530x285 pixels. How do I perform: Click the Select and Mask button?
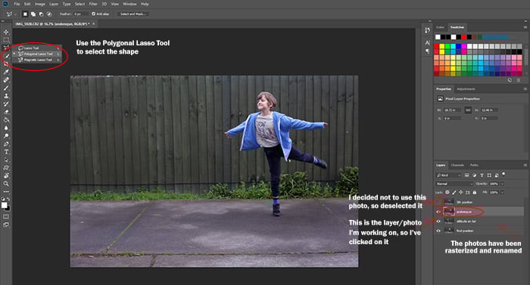pos(132,14)
